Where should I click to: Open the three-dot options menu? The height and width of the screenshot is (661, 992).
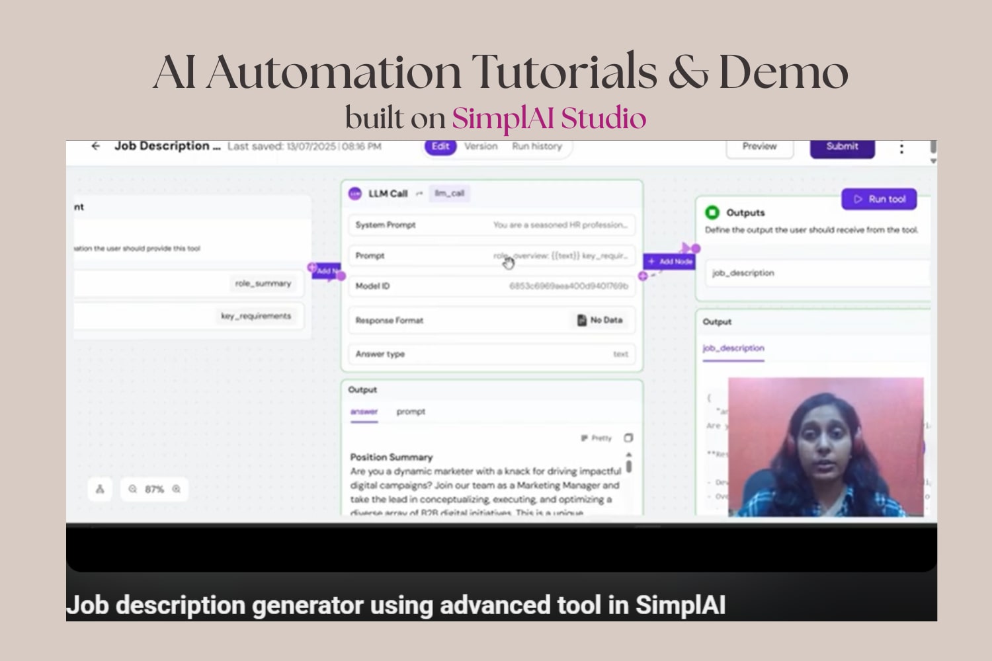click(901, 149)
